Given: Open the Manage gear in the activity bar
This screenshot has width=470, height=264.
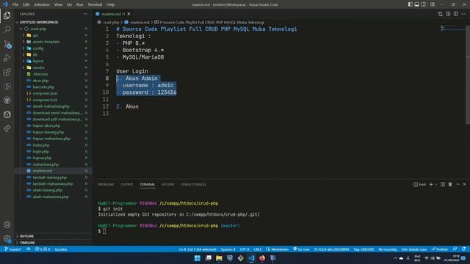Looking at the screenshot, I should pyautogui.click(x=7, y=238).
